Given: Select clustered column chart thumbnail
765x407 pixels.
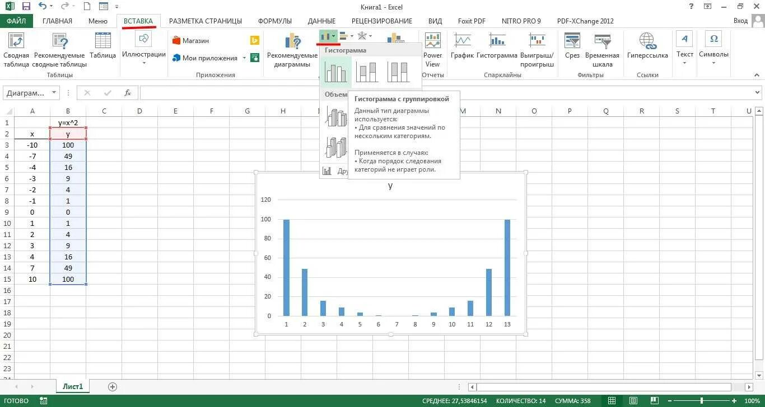Looking at the screenshot, I should pyautogui.click(x=335, y=72).
